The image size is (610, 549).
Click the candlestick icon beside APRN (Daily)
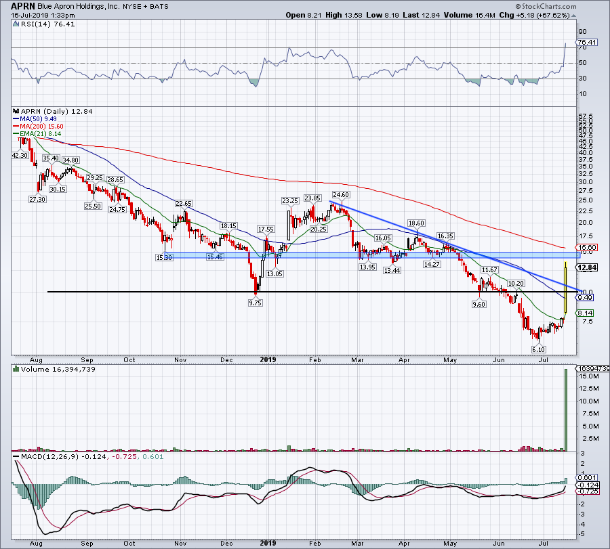click(x=16, y=111)
